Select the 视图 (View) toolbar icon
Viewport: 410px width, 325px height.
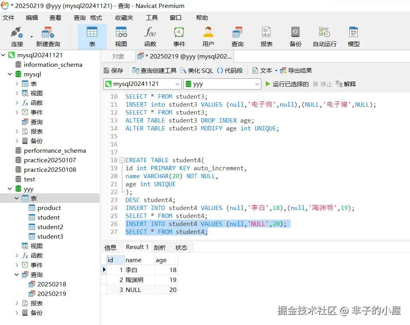pyautogui.click(x=121, y=37)
